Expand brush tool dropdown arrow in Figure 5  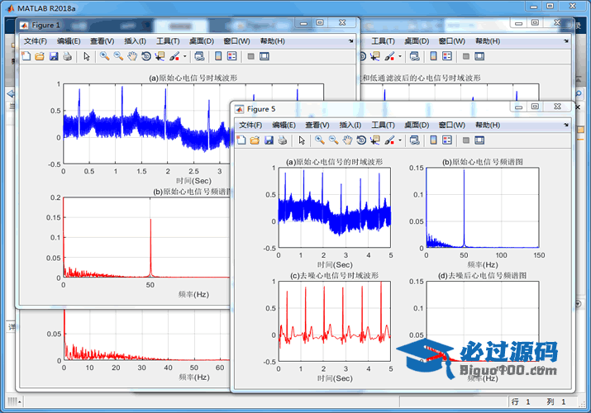pos(401,140)
